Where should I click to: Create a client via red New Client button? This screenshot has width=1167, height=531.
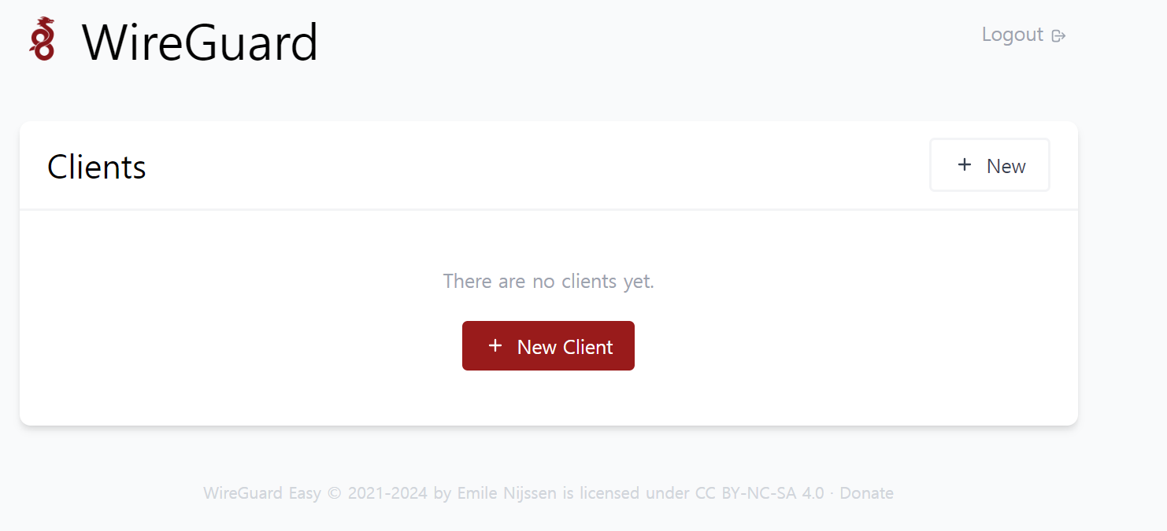click(x=548, y=345)
